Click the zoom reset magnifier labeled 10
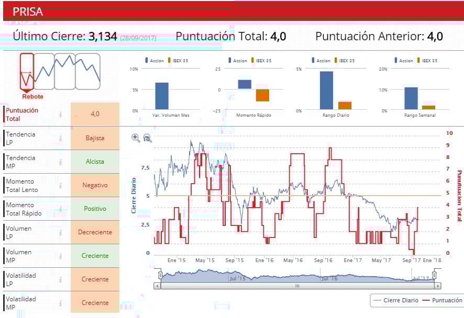The width and height of the screenshot is (464, 318). tap(147, 138)
